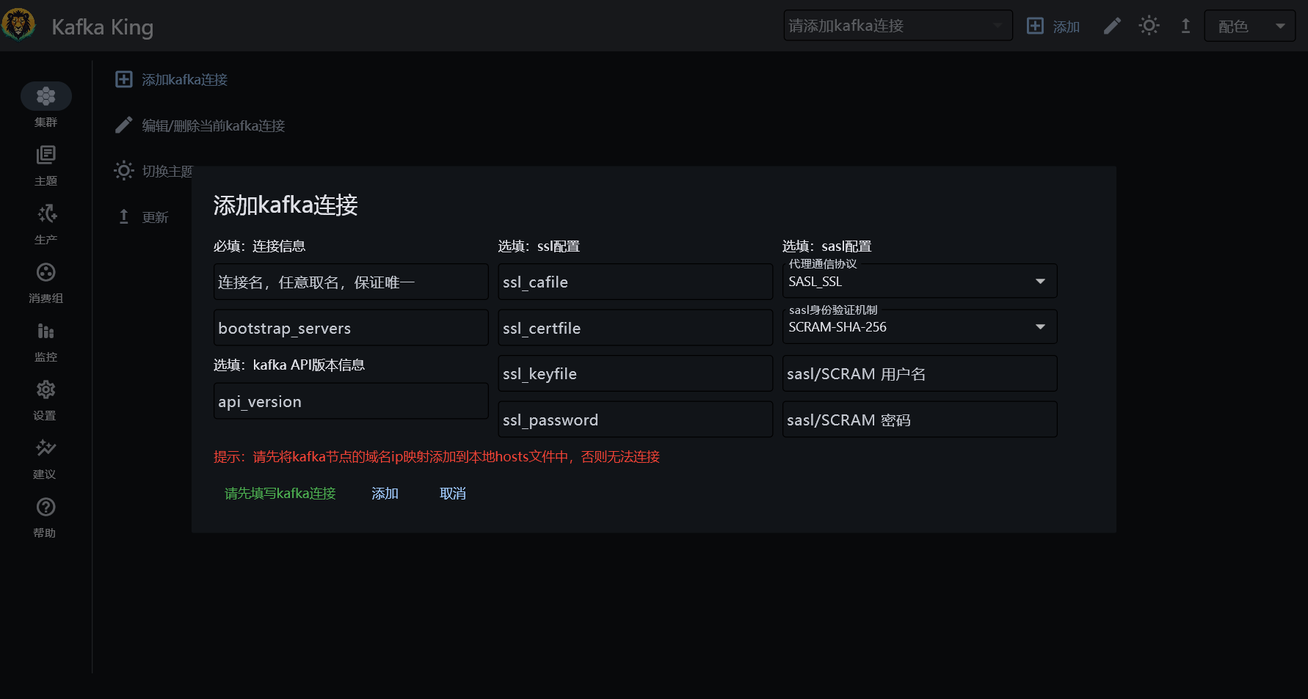
Task: Click the 取消 cancel button
Action: click(x=453, y=494)
